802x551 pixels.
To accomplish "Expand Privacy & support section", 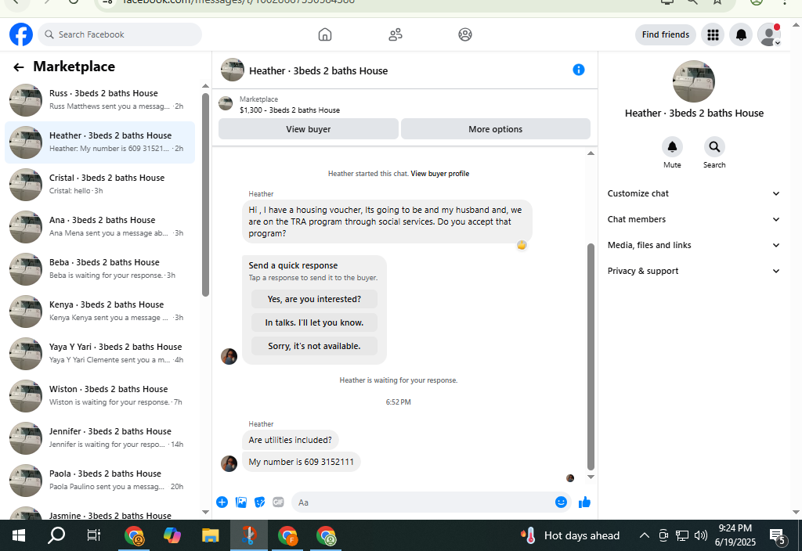I will pyautogui.click(x=694, y=271).
